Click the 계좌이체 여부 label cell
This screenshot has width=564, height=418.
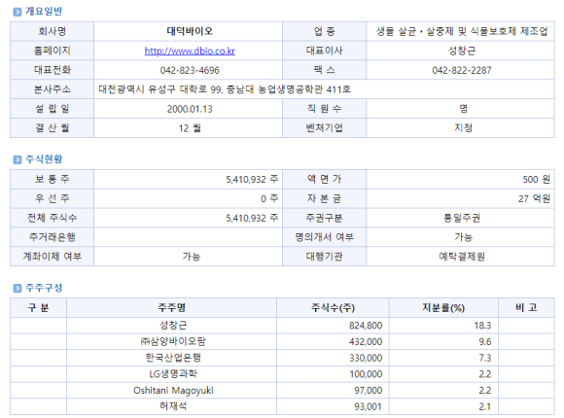tap(53, 257)
